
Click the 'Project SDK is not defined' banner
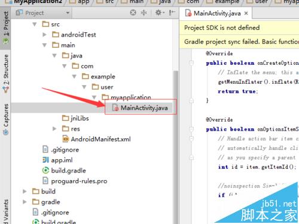click(x=239, y=28)
